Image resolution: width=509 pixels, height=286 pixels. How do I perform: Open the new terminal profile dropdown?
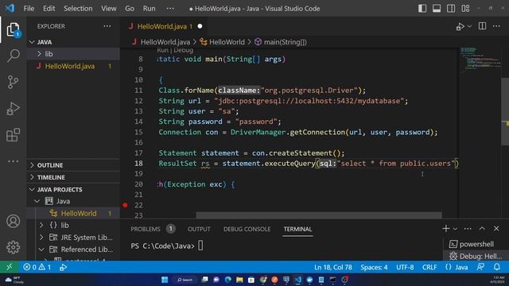[455, 229]
